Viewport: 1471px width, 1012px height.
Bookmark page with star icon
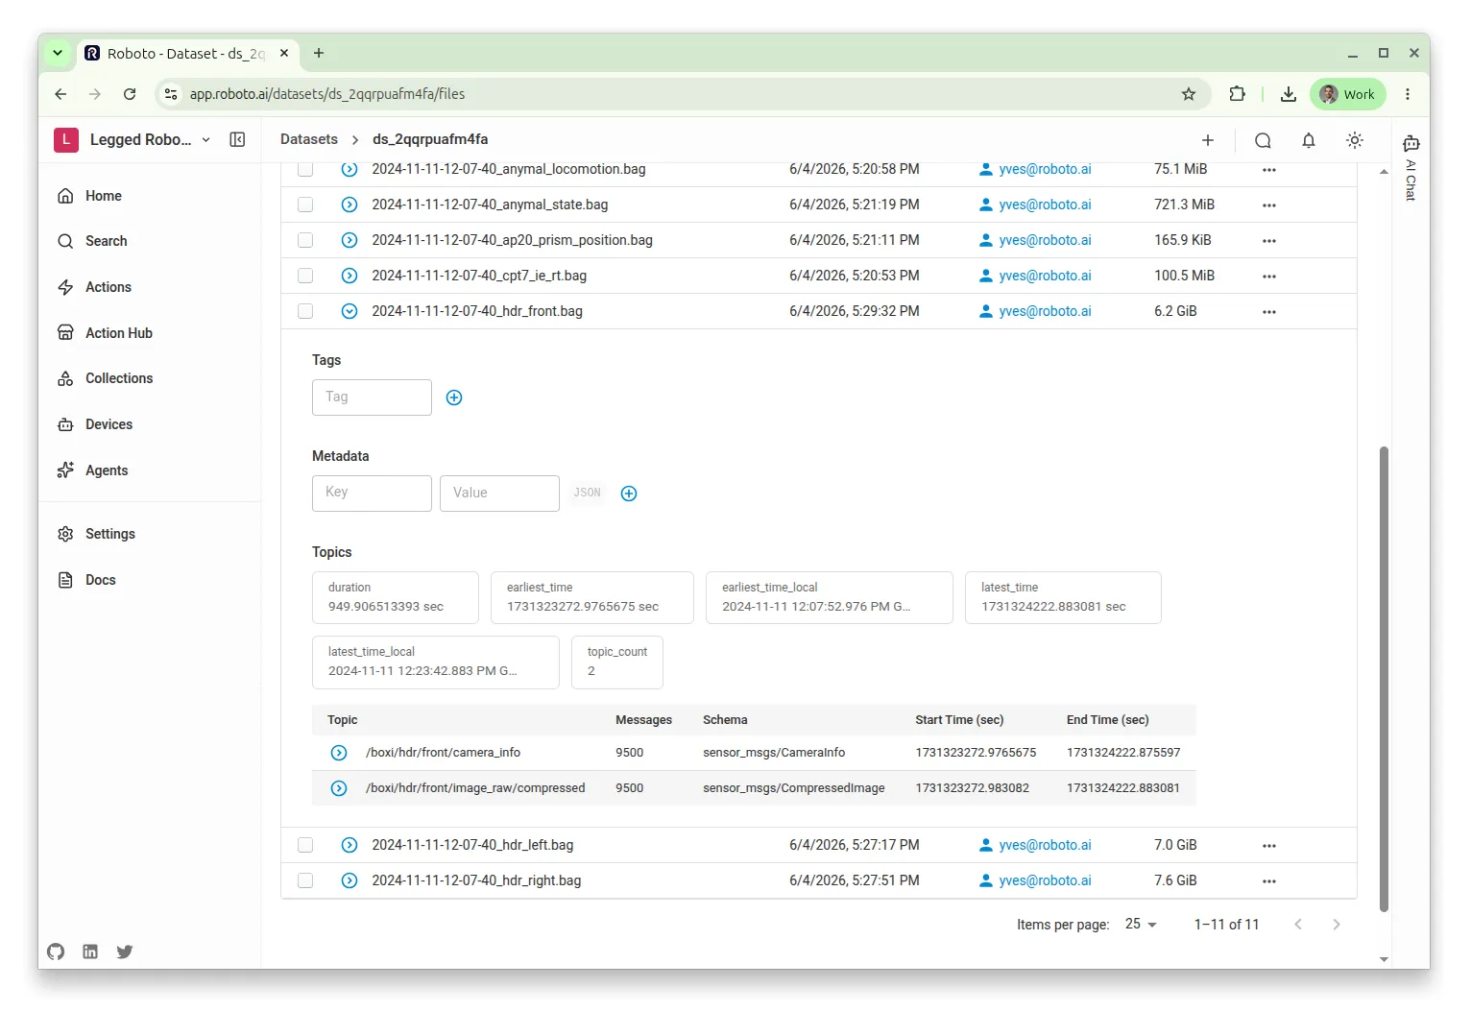(x=1188, y=94)
